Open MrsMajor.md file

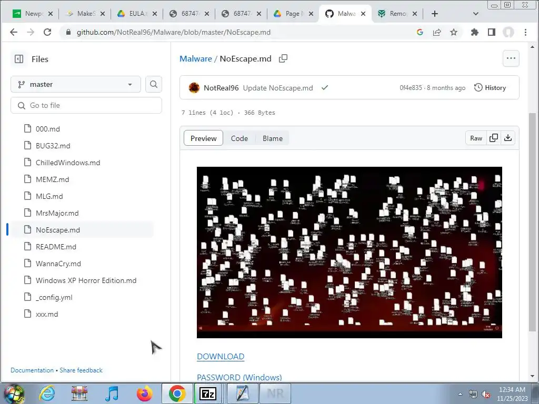click(57, 213)
